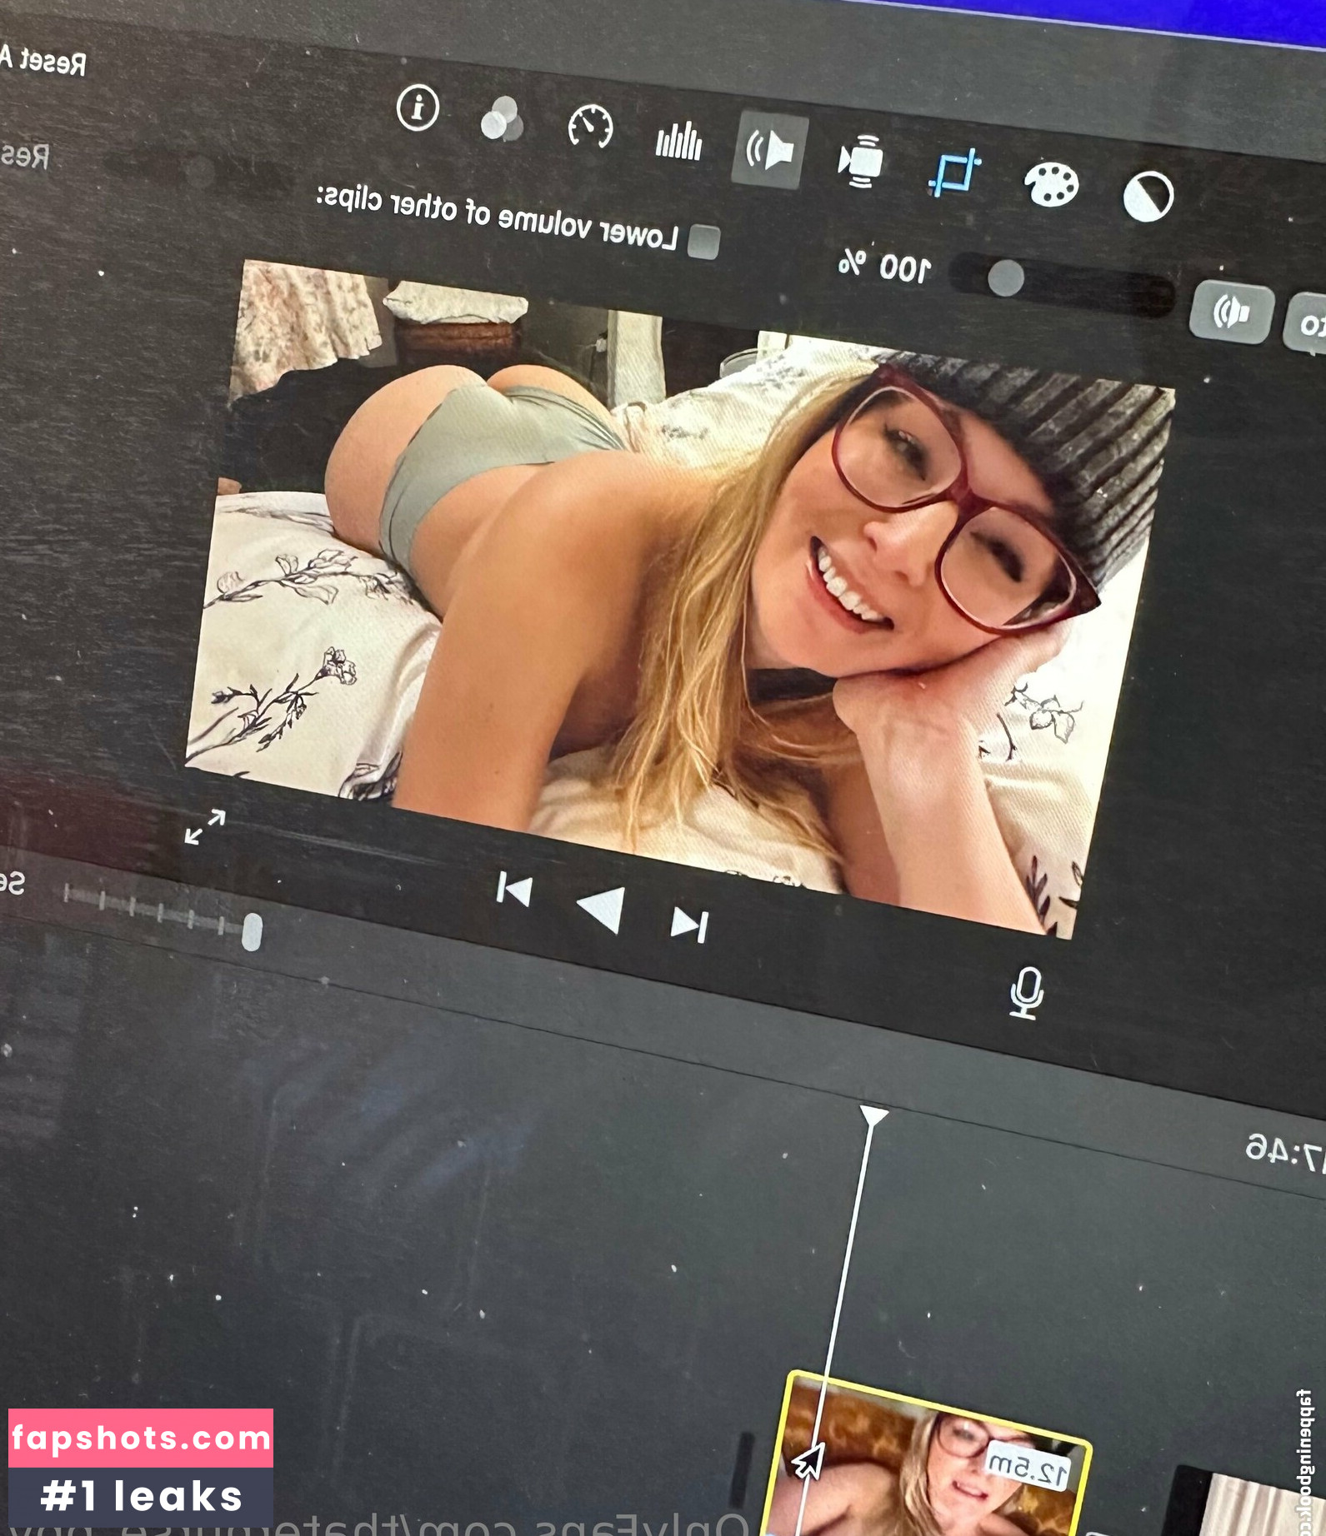Open the Speed speedometer tool
1326x1536 pixels.
coord(590,127)
